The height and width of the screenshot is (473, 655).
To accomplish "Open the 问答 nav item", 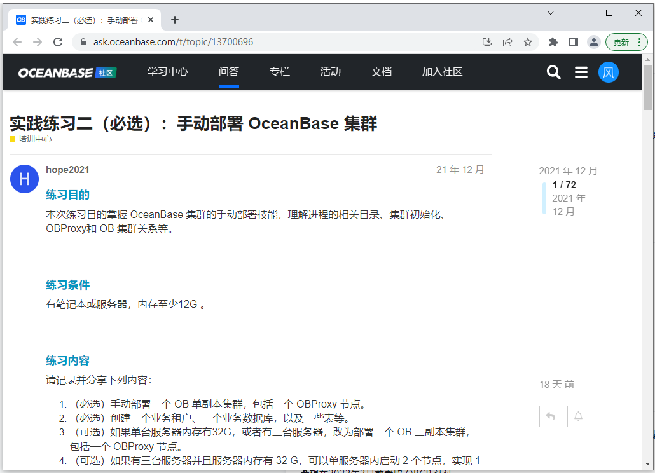I will (228, 72).
